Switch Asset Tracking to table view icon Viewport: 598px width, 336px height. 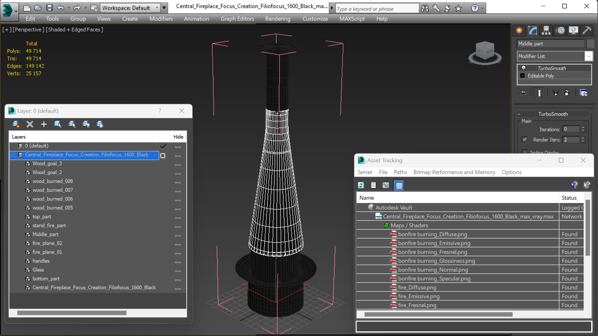tap(399, 186)
